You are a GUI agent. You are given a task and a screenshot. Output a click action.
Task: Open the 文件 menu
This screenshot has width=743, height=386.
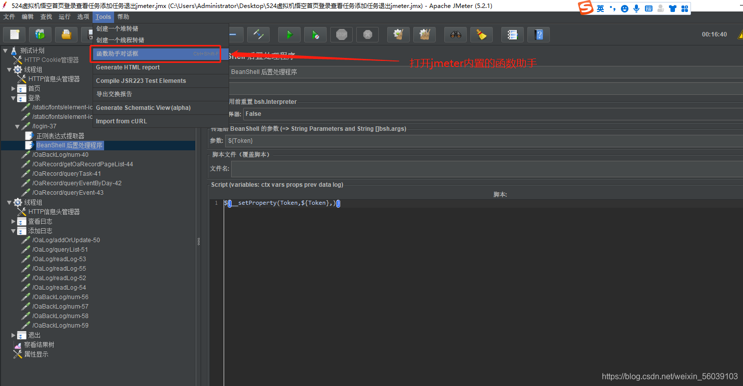10,17
